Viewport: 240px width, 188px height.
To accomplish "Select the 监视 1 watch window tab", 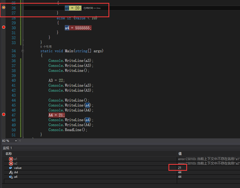I will pyautogui.click(x=8, y=148).
